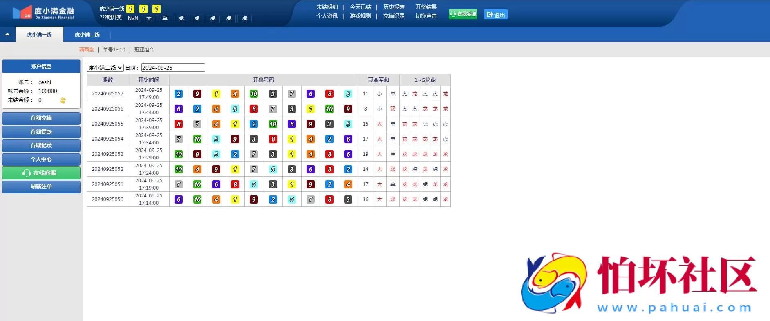Click the headset icon in sidebar 在线客服 button
Image resolution: width=770 pixels, height=321 pixels.
pos(27,173)
